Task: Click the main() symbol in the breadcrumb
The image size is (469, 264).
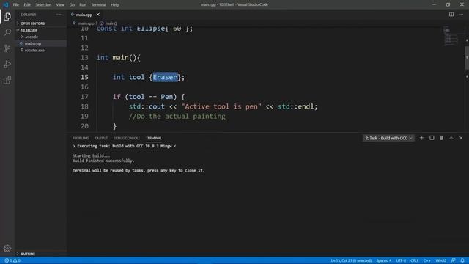Action: pos(108,23)
